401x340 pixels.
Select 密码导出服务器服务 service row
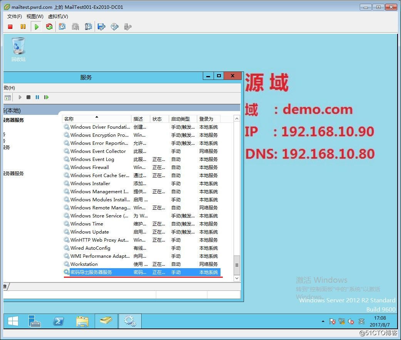tap(141, 272)
